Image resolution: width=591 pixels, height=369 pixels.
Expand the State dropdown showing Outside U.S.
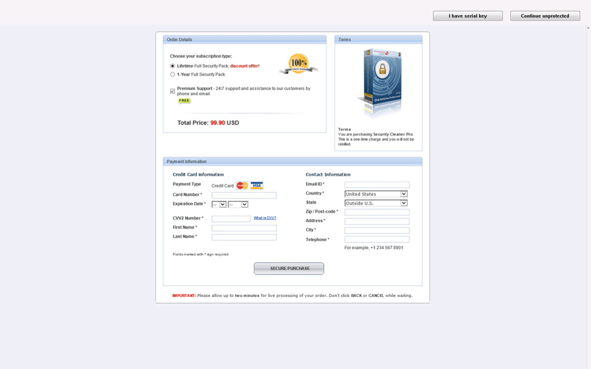[x=376, y=203]
